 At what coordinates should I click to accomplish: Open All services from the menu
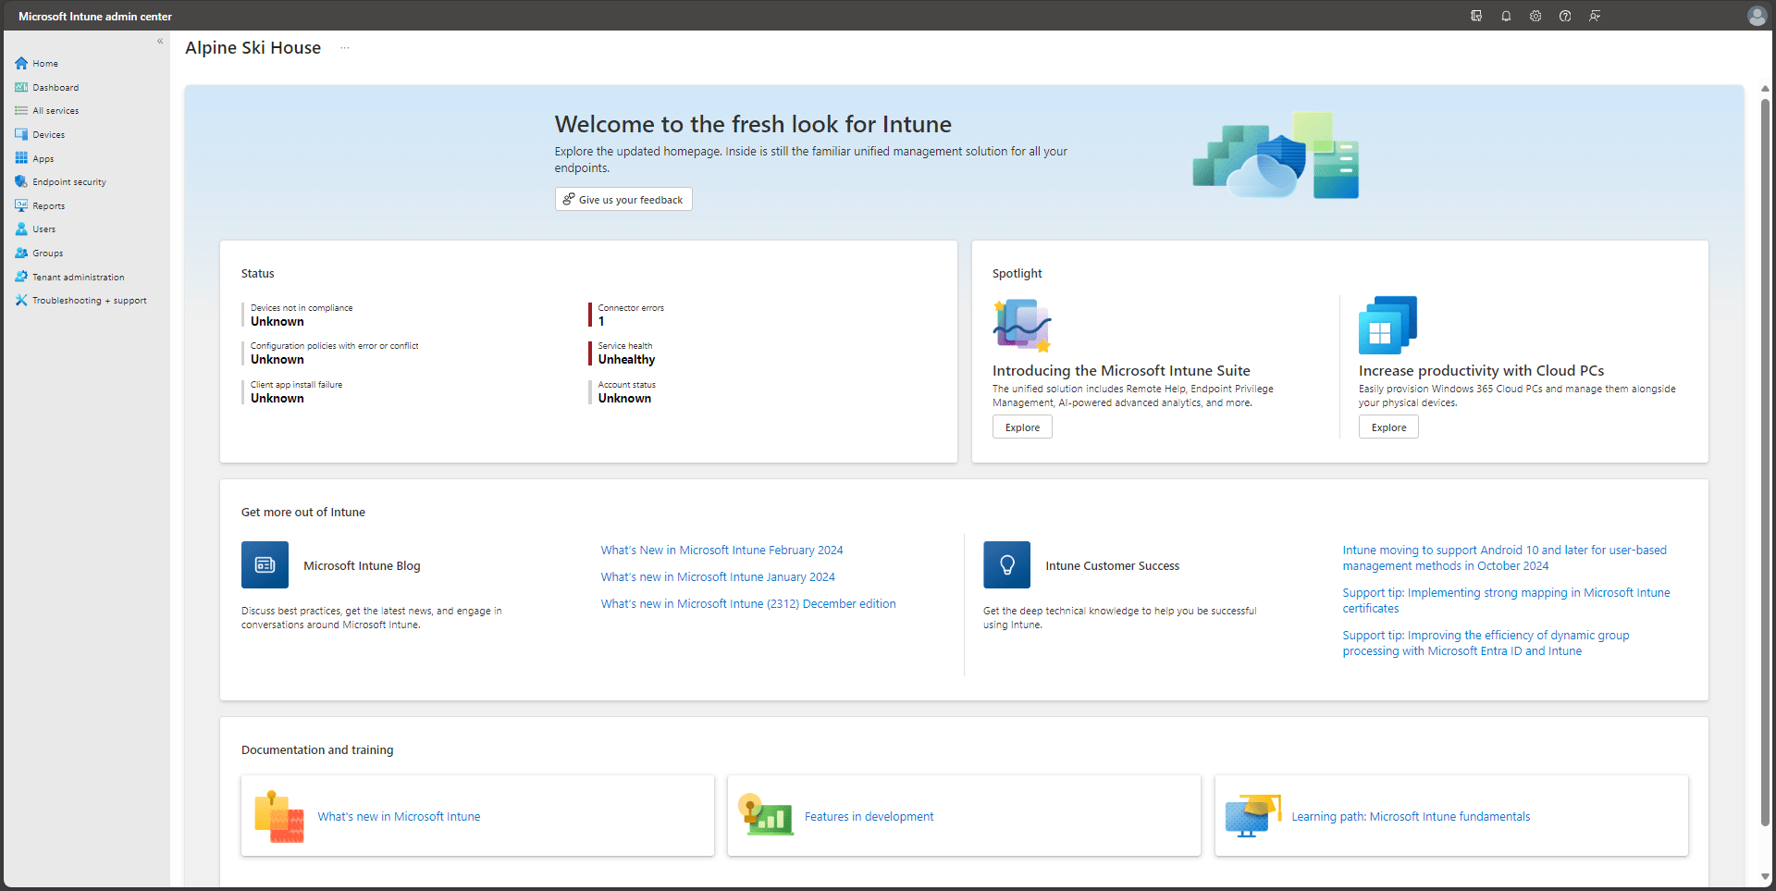55,110
